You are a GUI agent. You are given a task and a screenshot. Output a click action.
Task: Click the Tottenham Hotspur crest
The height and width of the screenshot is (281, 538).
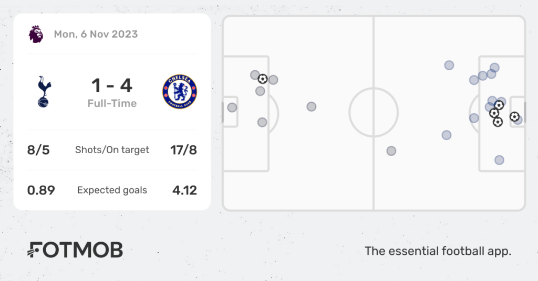pos(44,92)
